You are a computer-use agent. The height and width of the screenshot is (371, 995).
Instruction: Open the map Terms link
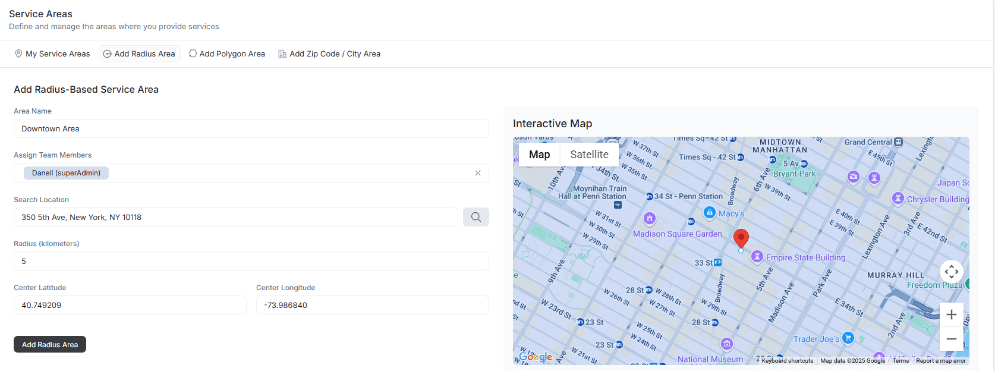point(900,361)
